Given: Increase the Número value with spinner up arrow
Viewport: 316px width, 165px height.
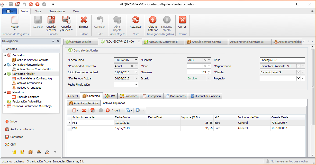Looking at the screenshot, I should coord(209,71).
